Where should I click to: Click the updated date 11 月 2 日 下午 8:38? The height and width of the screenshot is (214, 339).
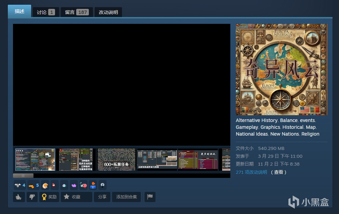coord(279,164)
